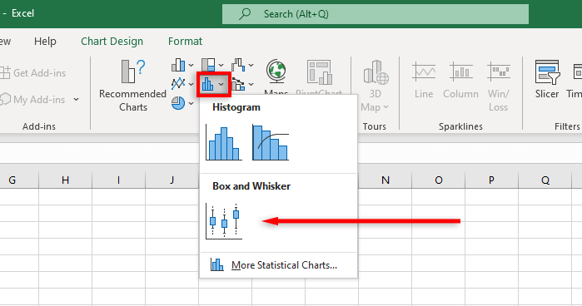This screenshot has width=582, height=306.
Task: Collapse the Statistic Chart dropdown arrow
Action: point(221,85)
